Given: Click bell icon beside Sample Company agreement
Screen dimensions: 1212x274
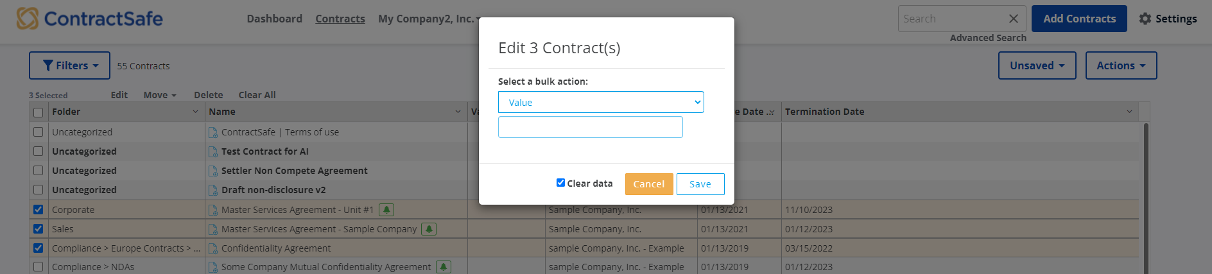Looking at the screenshot, I should (x=429, y=229).
